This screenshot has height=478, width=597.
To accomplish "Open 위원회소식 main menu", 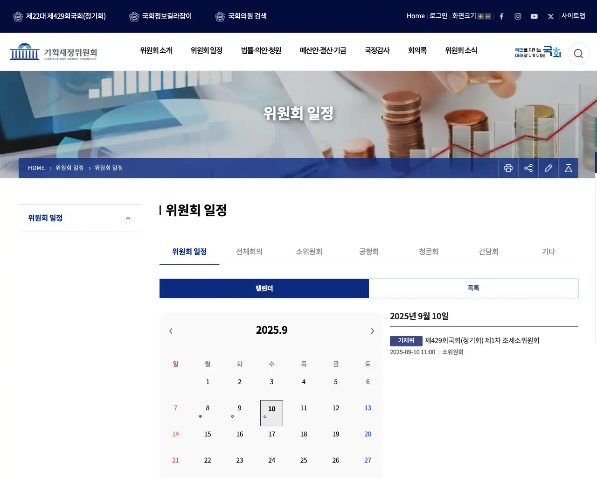I will click(x=461, y=50).
